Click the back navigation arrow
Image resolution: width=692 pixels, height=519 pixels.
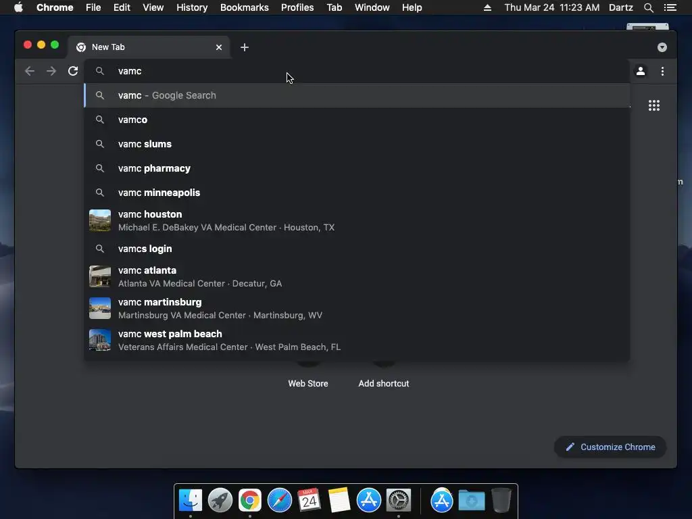(30, 71)
